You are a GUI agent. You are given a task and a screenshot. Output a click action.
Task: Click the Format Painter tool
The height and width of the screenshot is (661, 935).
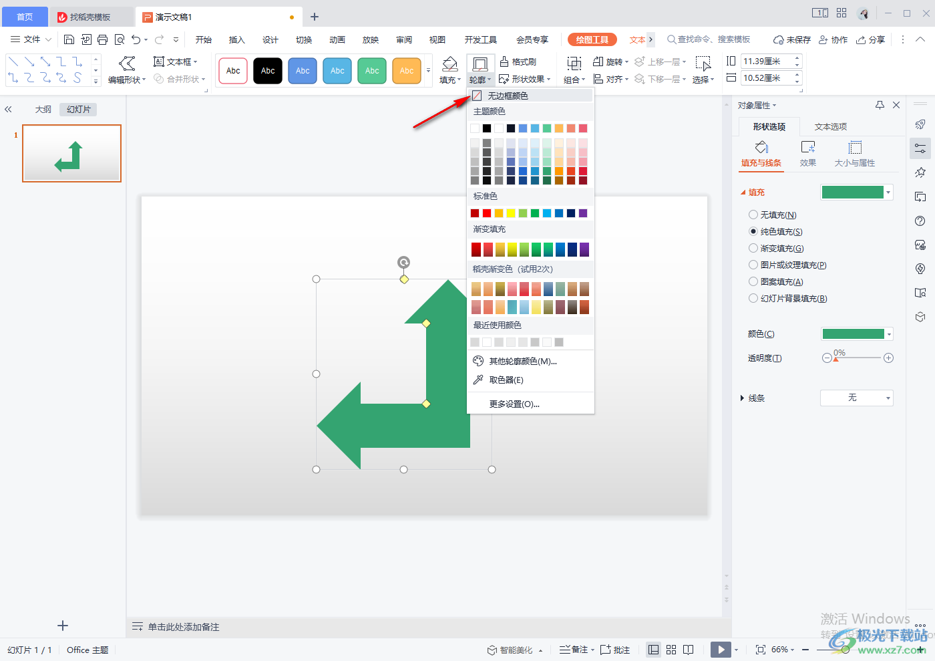pos(518,61)
